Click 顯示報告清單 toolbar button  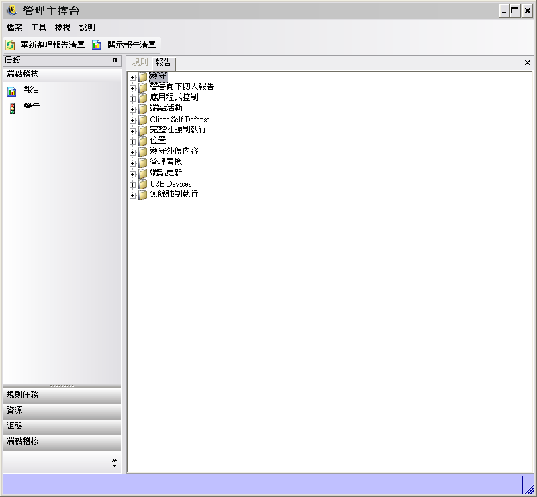tap(125, 45)
